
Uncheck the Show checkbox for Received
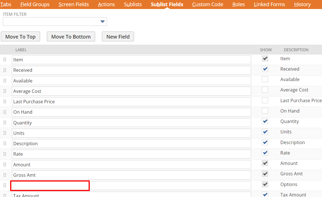pos(265,69)
